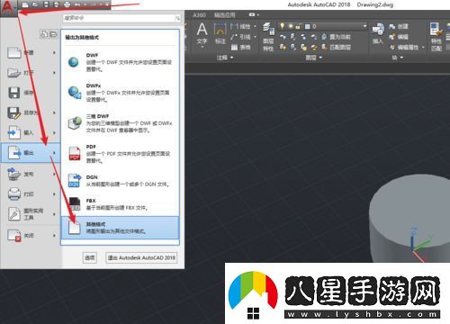This screenshot has width=450, height=324.
Task: Toggle layer freeze sun icon
Action: tap(291, 26)
